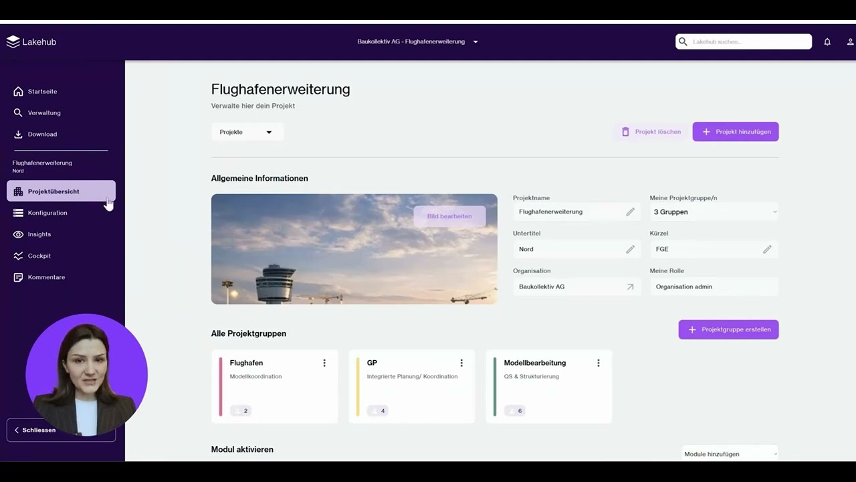Open GP group three-dot menu

point(461,363)
